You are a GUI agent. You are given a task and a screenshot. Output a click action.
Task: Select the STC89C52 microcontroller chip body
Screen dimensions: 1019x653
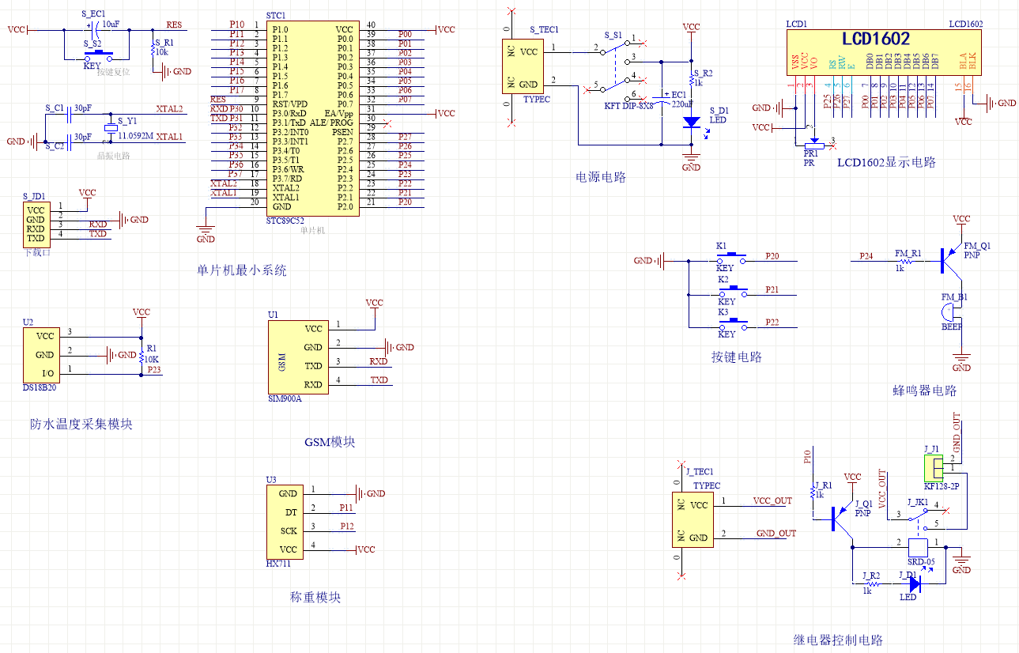coord(312,118)
